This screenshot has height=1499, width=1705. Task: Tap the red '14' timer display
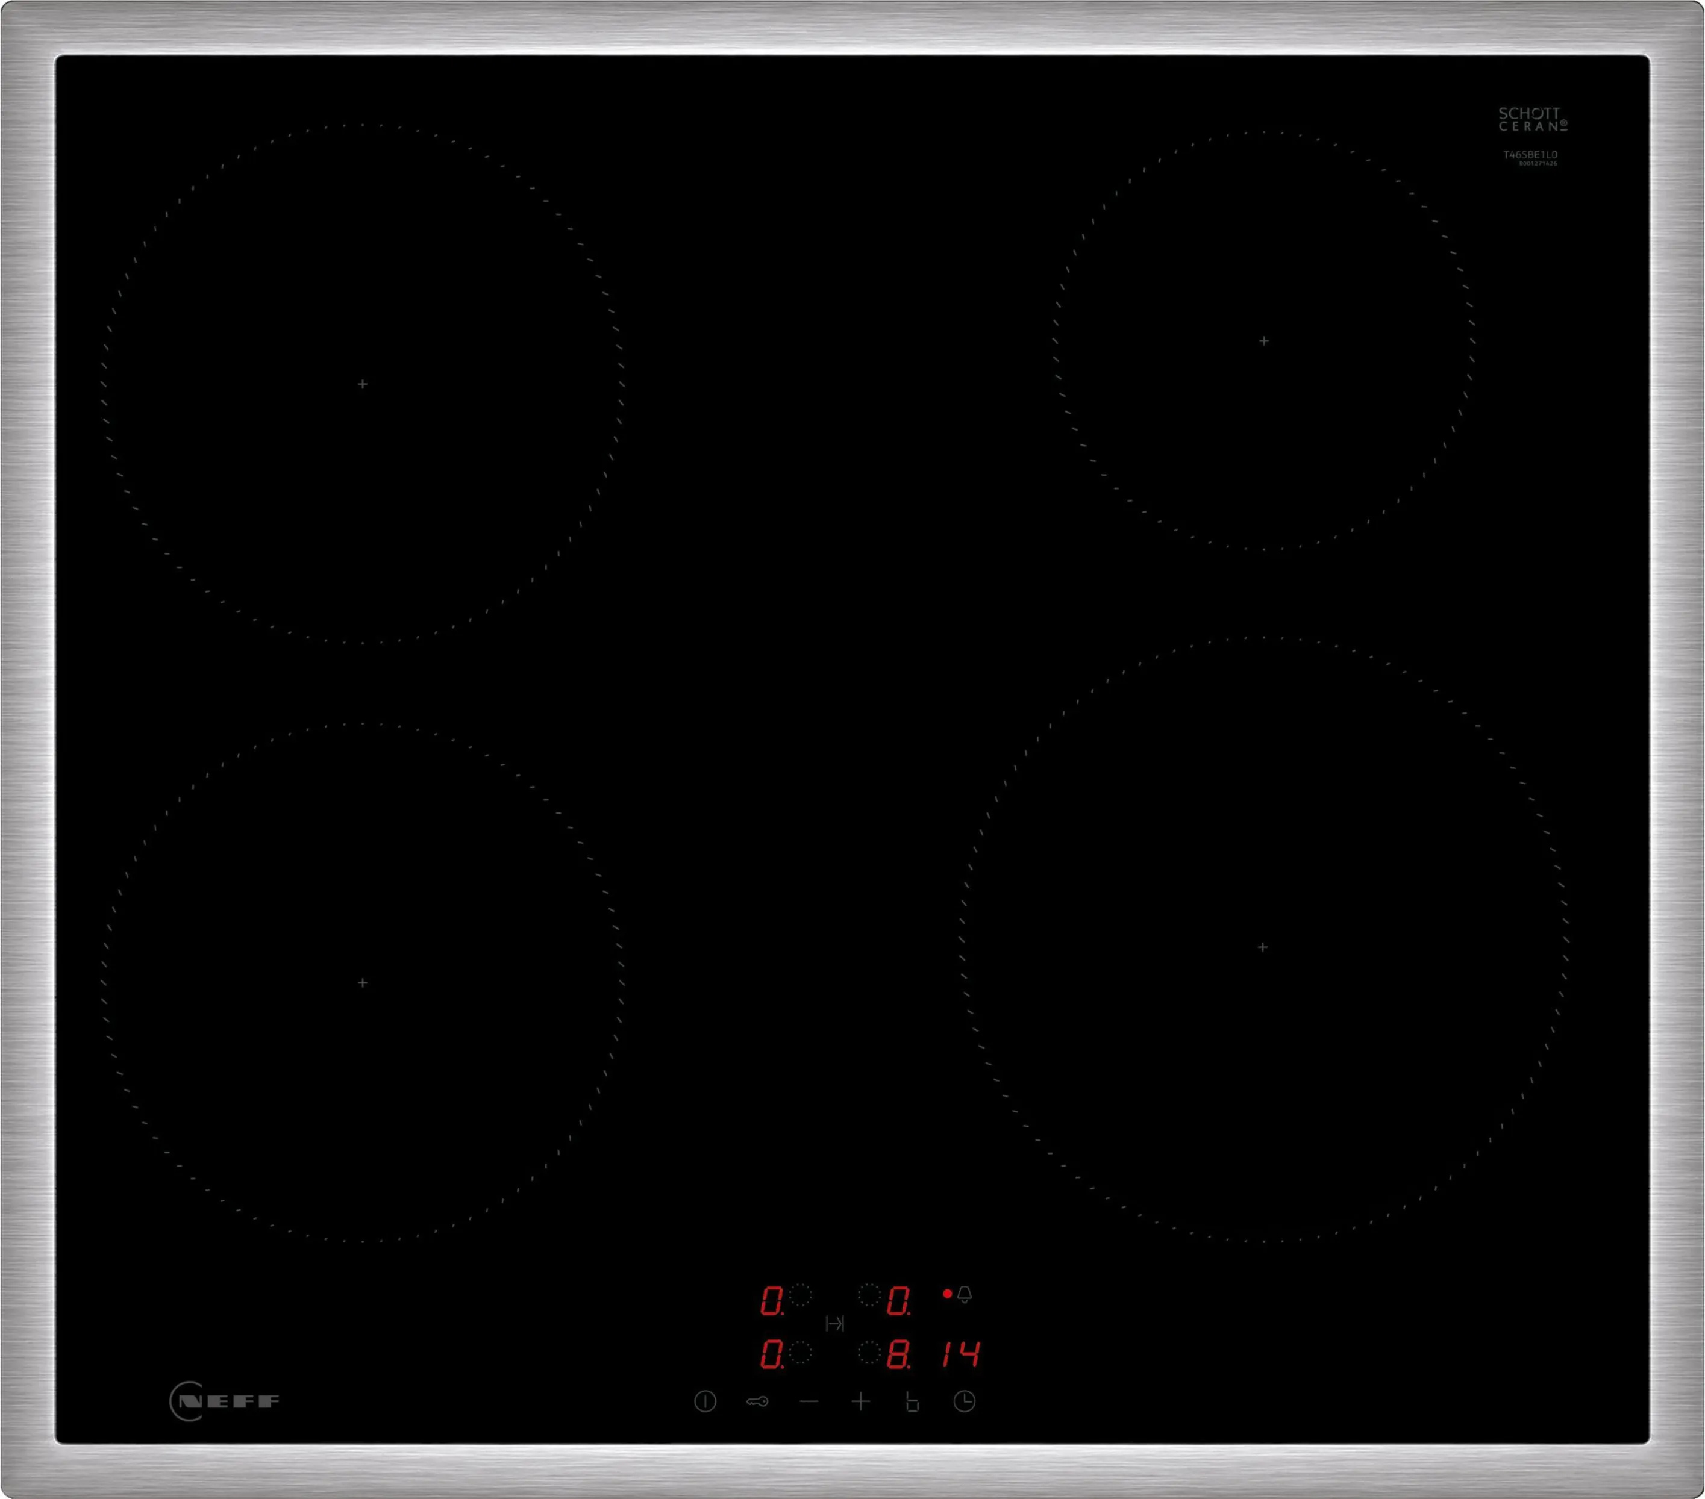pyautogui.click(x=961, y=1354)
